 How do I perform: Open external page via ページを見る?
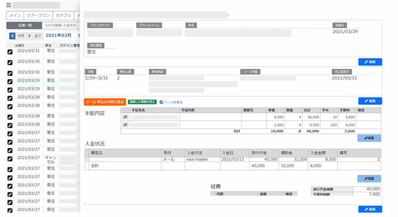click(x=171, y=102)
